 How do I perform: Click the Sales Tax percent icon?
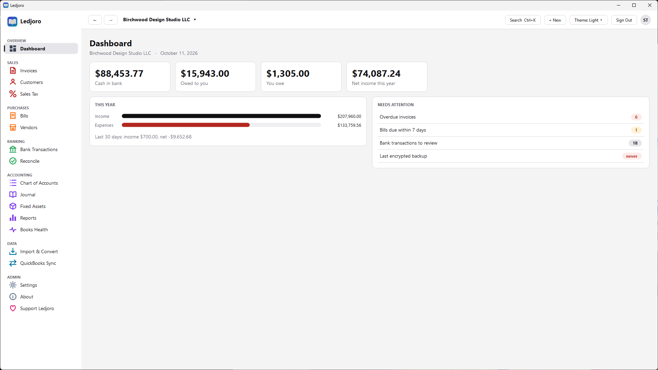coord(13,94)
